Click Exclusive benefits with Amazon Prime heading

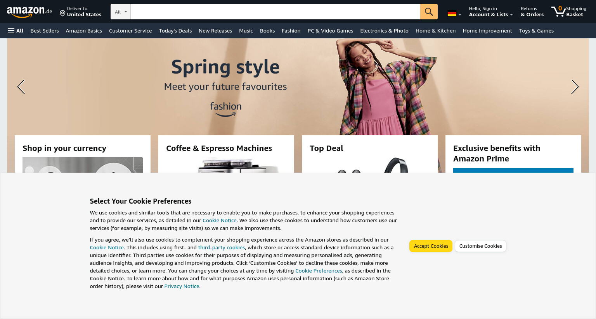[x=497, y=153]
